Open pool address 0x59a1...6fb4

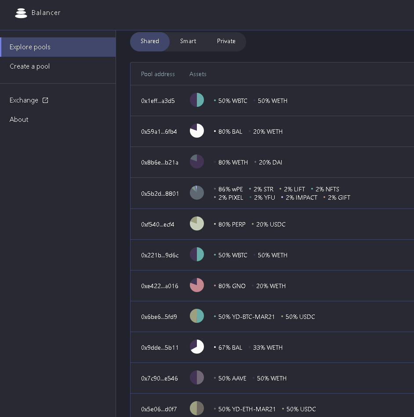click(159, 132)
